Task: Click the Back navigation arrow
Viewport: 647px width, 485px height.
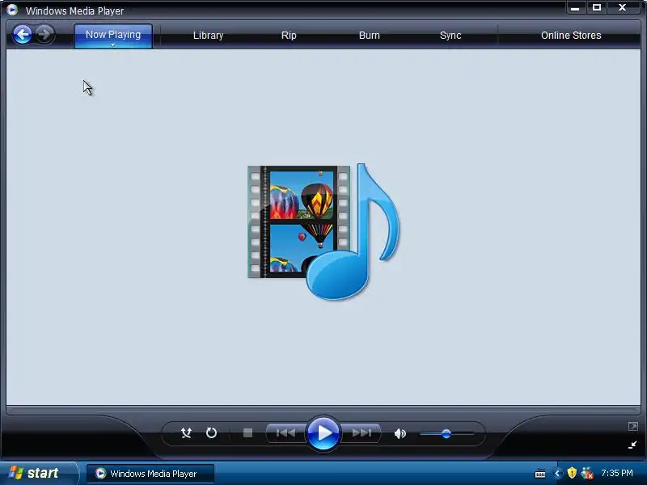Action: [23, 35]
